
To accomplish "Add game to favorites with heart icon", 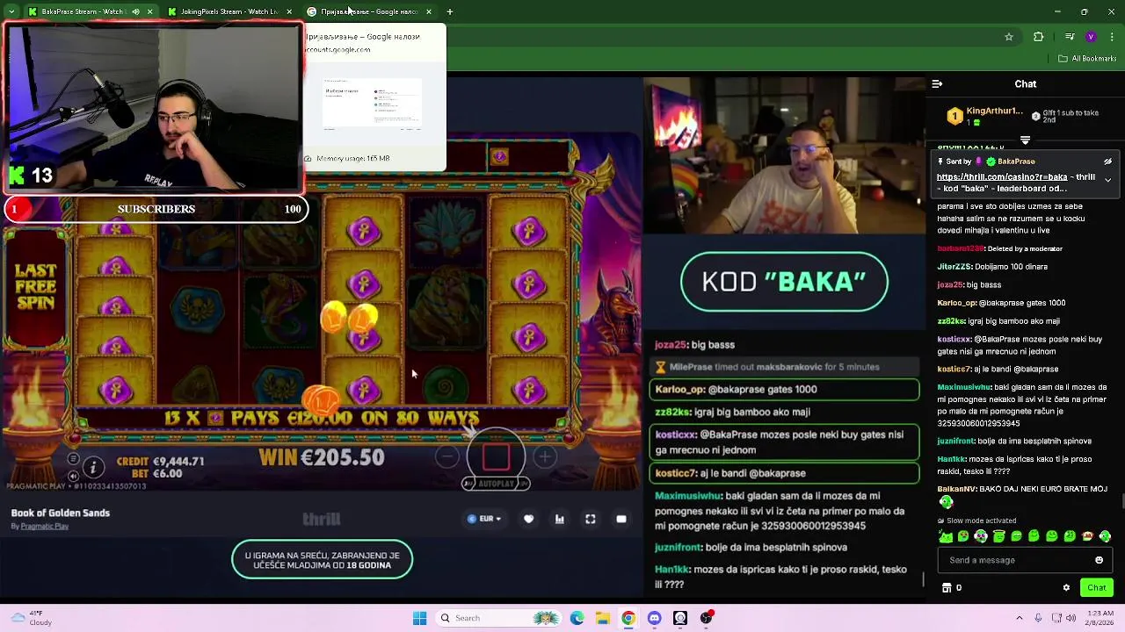I will (x=529, y=519).
